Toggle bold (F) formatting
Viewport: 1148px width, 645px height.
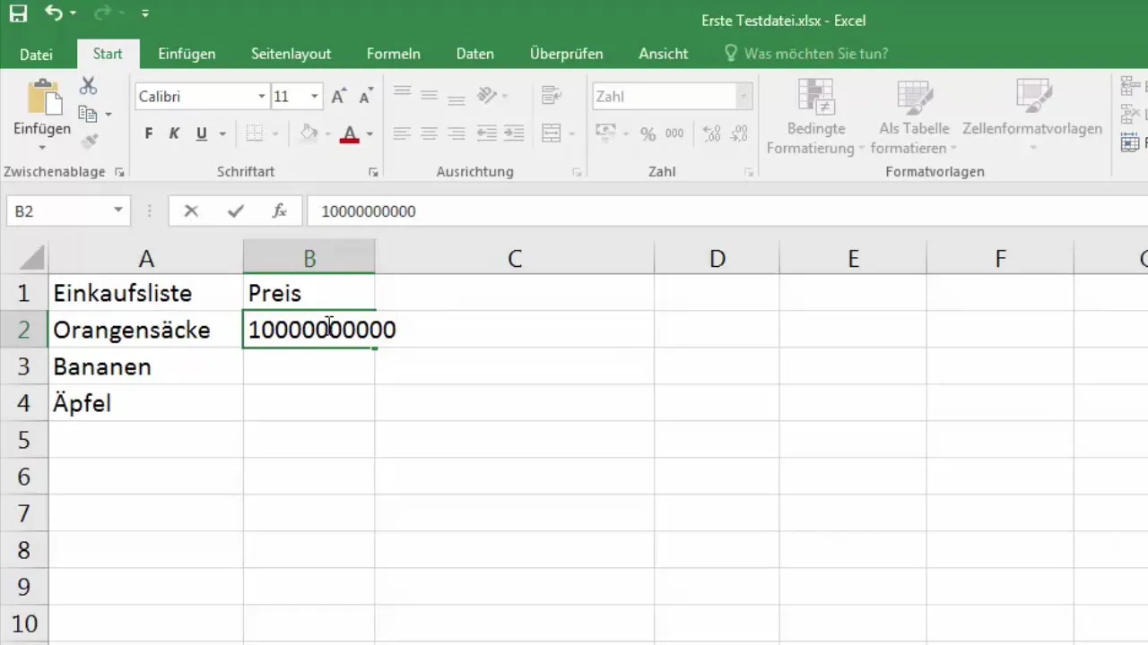149,133
